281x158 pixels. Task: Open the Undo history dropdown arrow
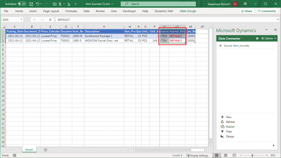point(41,4)
